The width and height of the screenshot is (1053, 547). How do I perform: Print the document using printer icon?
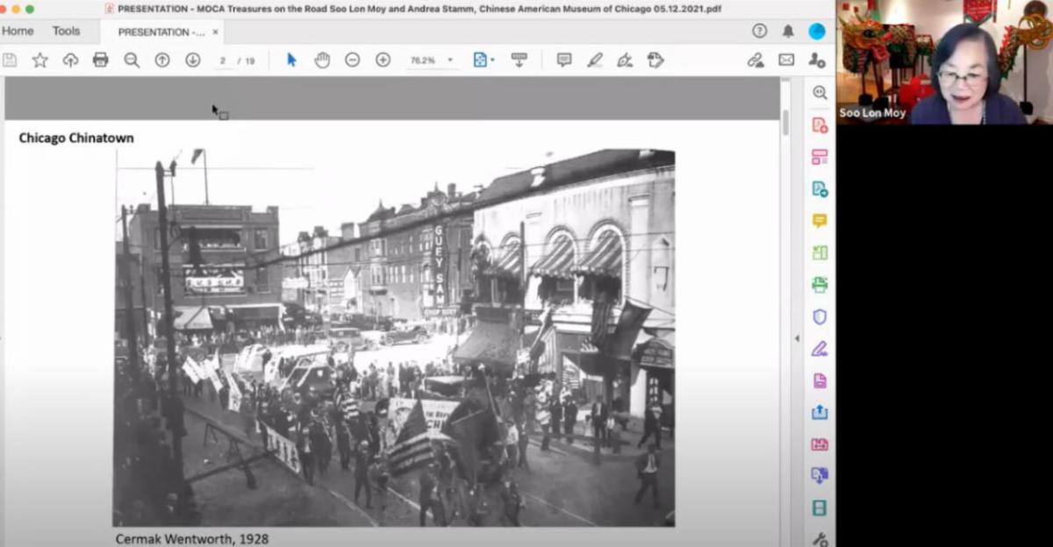(101, 60)
